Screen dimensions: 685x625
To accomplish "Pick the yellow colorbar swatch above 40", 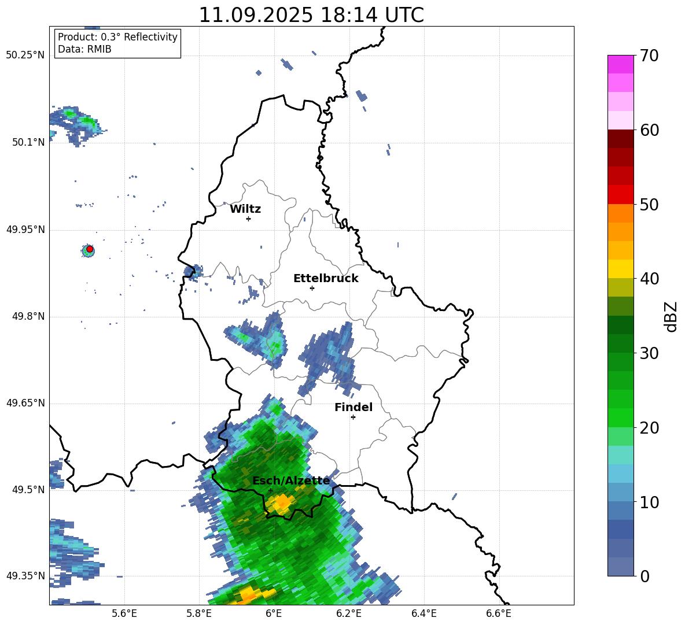I will [621, 269].
